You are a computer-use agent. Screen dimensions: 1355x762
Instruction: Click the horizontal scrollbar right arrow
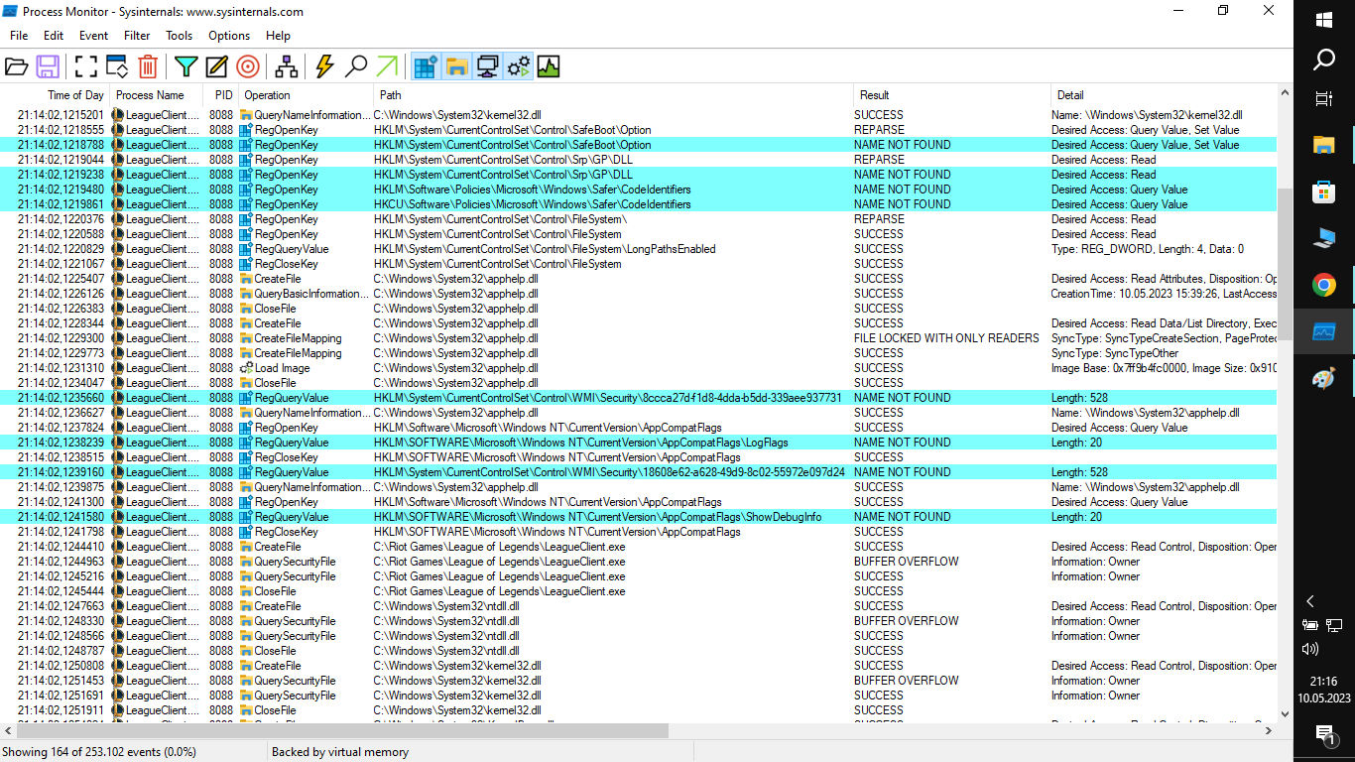tap(1269, 730)
